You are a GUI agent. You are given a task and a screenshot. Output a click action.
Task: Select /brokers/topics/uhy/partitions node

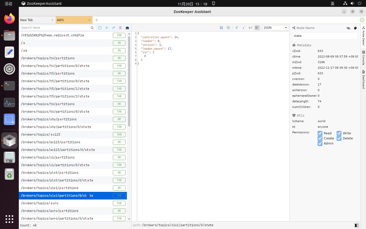tap(73, 119)
